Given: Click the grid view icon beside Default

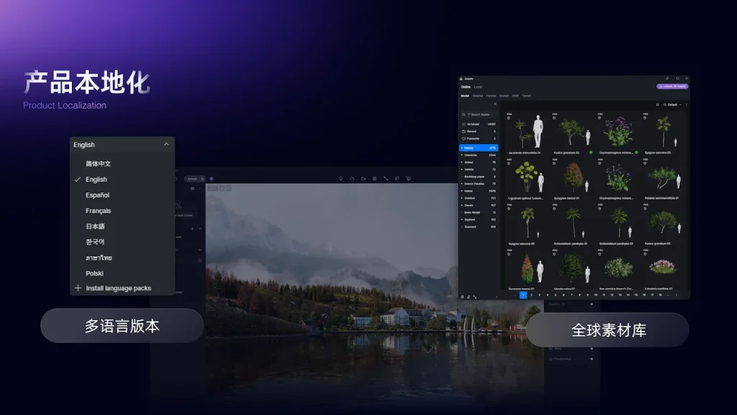Looking at the screenshot, I should [x=657, y=104].
